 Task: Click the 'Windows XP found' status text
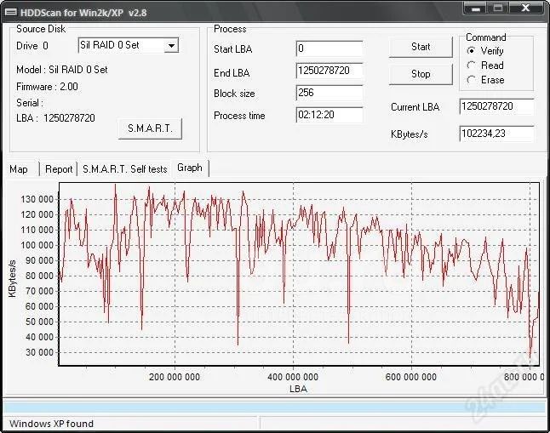tap(52, 424)
